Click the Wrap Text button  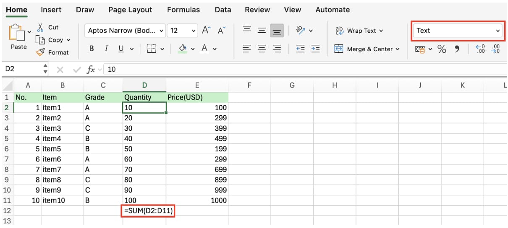[x=359, y=31]
